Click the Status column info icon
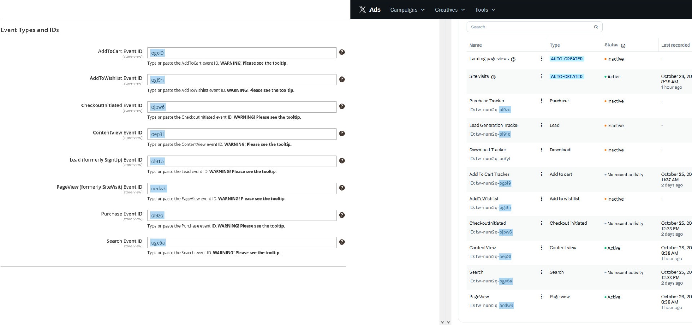The width and height of the screenshot is (692, 325). [623, 46]
